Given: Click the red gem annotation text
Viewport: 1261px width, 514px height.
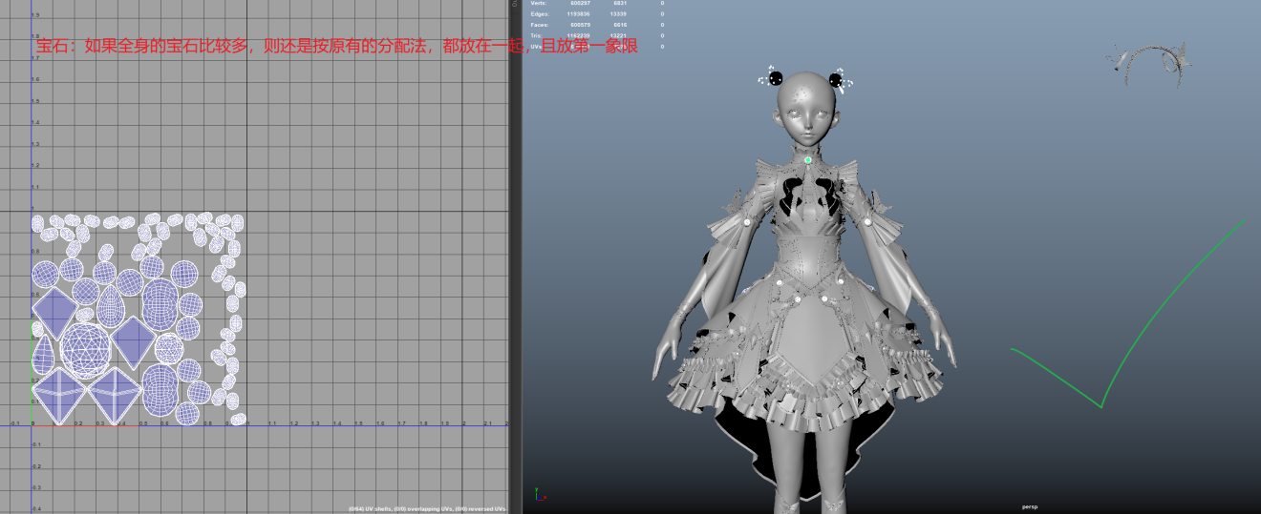Looking at the screenshot, I should (336, 46).
